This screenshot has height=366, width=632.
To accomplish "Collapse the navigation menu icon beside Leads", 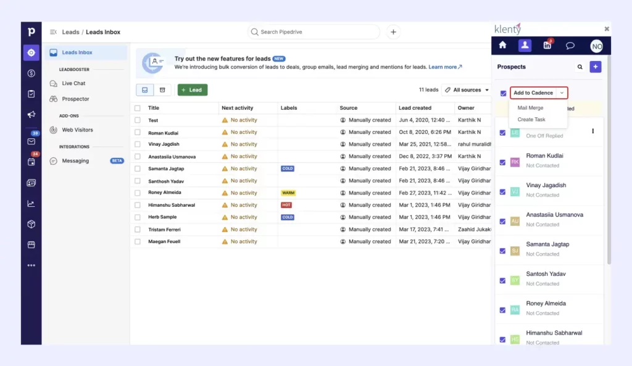I will pos(53,32).
